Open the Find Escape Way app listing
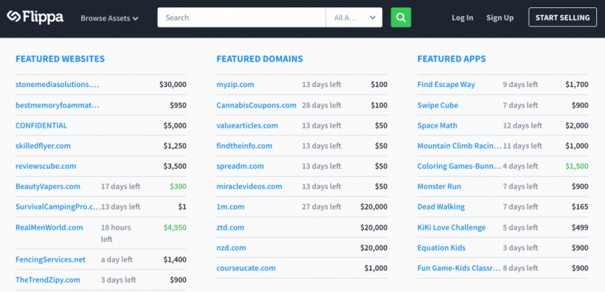Screen dimensions: 605x292 click(x=446, y=85)
